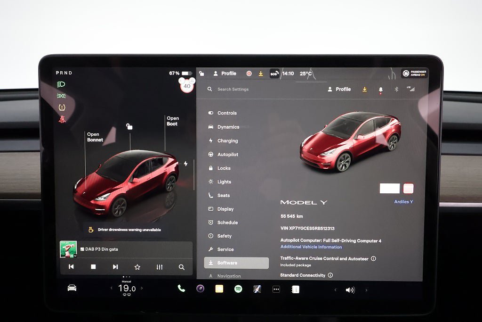This screenshot has width=482, height=322.
Task: Open the Schedule settings menu
Action: click(223, 222)
